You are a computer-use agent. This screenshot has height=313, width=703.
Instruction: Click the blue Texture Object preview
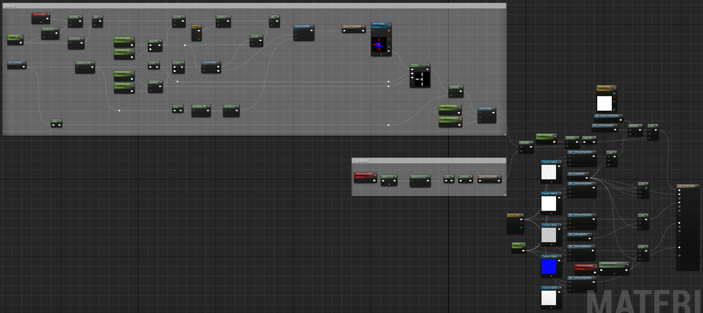click(x=549, y=266)
